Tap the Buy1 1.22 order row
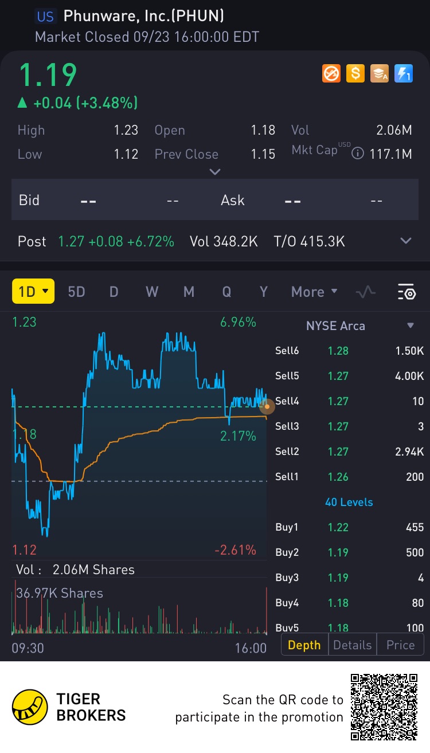The height and width of the screenshot is (753, 430). coord(350,527)
